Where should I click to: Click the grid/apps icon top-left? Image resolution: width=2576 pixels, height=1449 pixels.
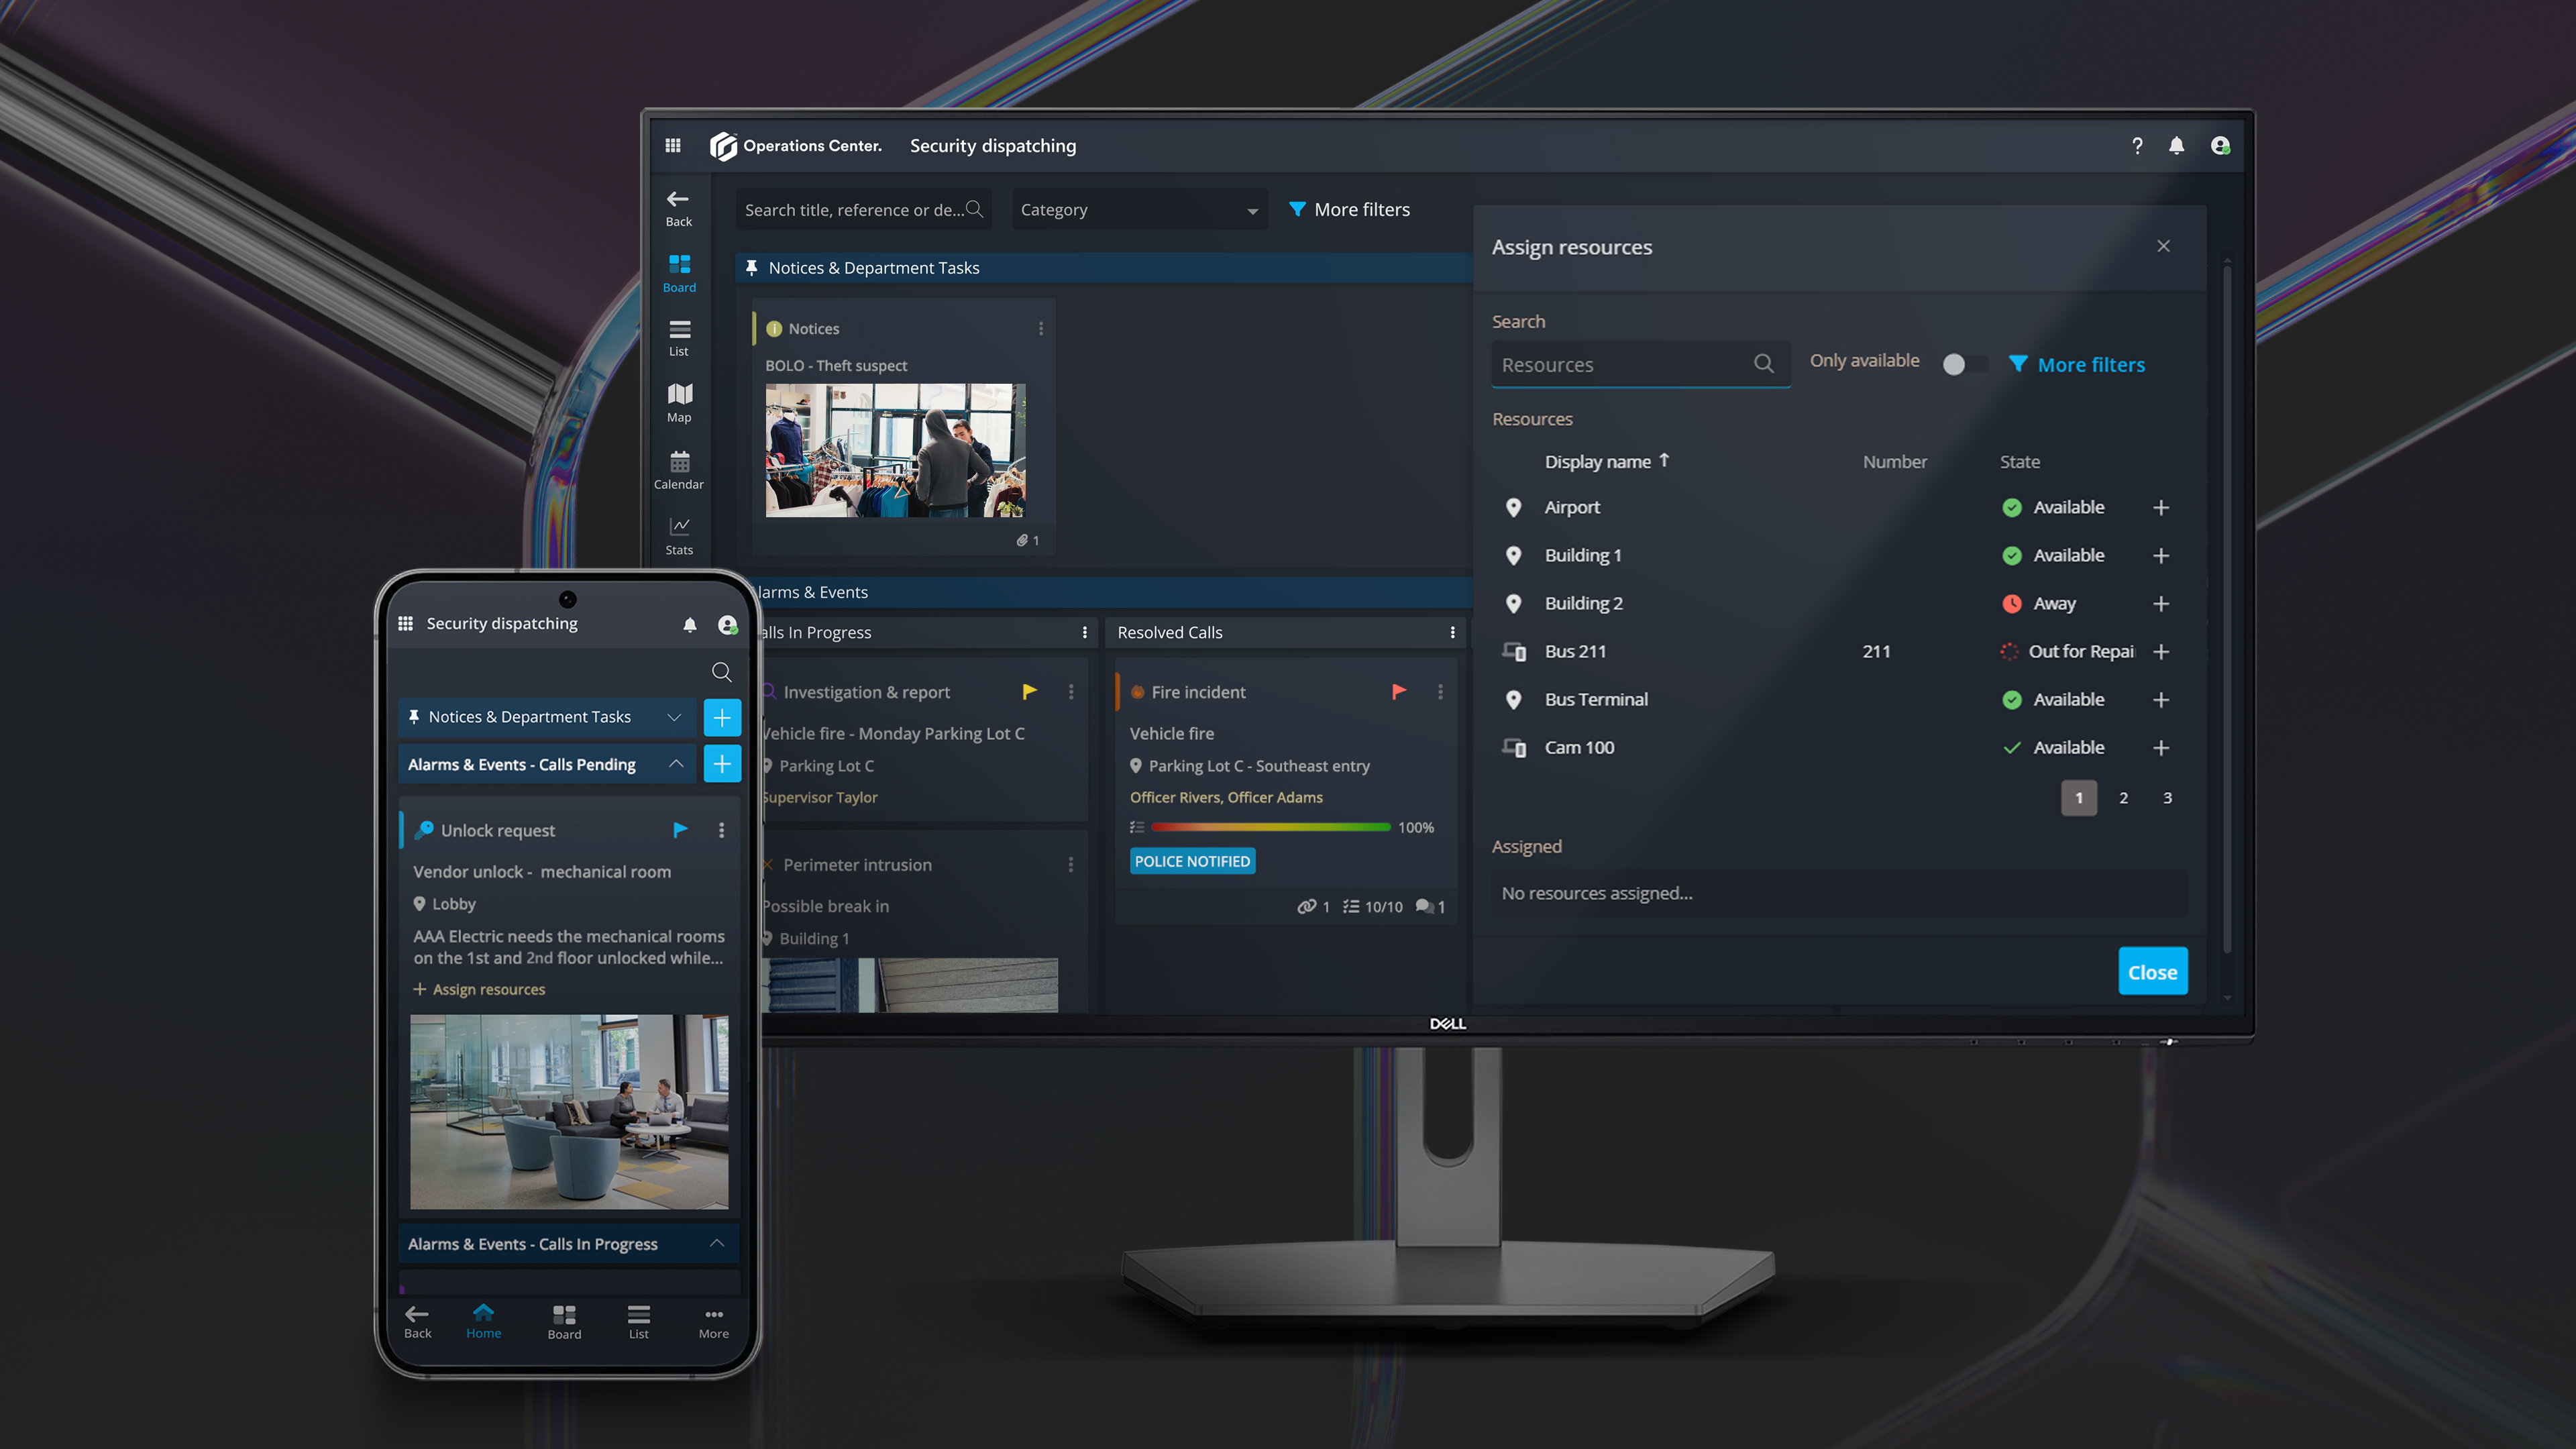674,144
